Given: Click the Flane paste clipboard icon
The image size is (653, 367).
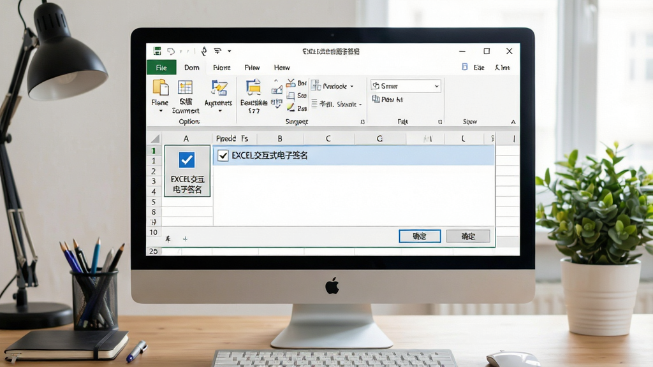Looking at the screenshot, I should click(x=160, y=87).
